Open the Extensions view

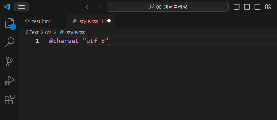coord(10,99)
